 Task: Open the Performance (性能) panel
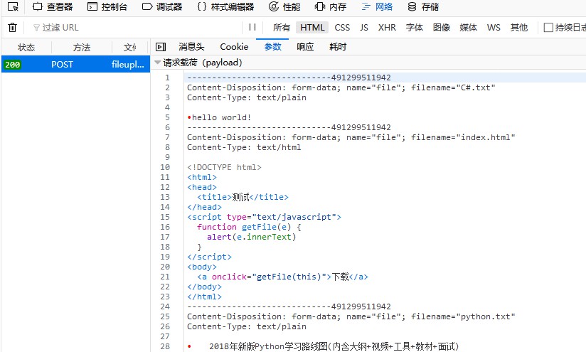(x=284, y=6)
